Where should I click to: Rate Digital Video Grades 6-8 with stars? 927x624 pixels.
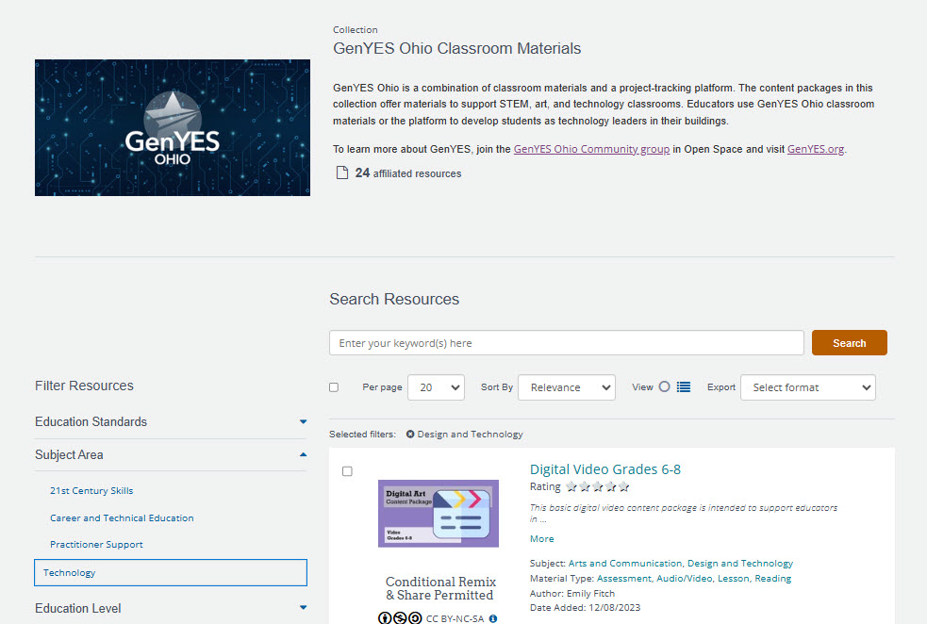click(x=597, y=487)
